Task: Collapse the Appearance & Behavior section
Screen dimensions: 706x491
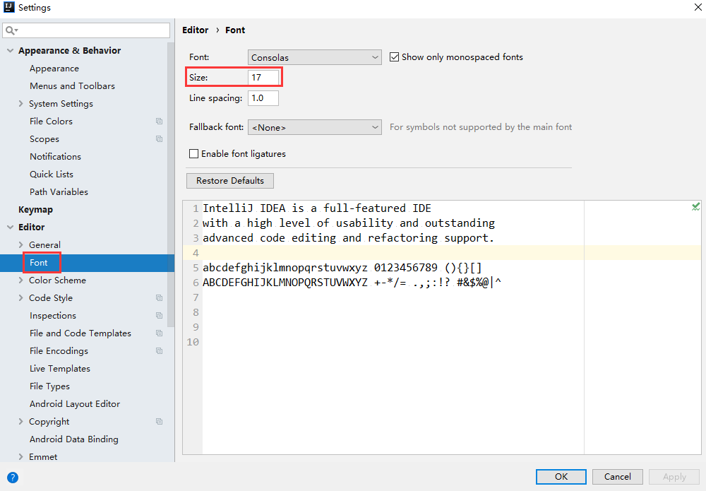Action: 11,51
